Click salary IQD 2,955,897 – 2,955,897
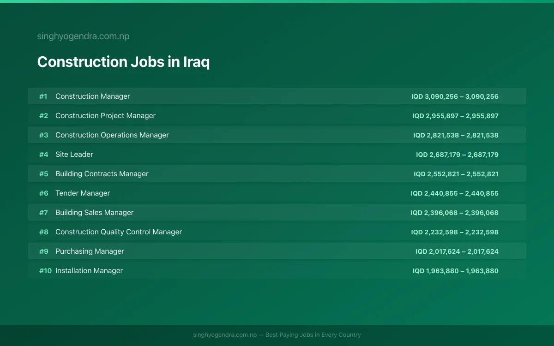Image resolution: width=554 pixels, height=346 pixels. pos(455,116)
